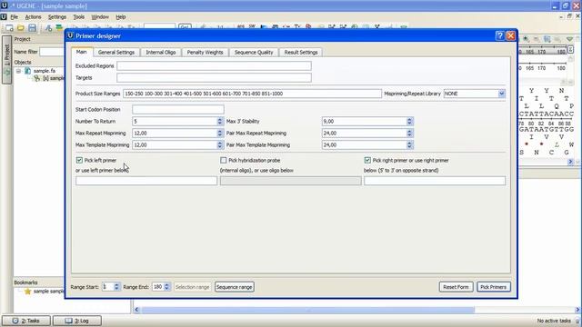Click the Start Codon Position field
This screenshot has width=582, height=327.
(x=178, y=109)
